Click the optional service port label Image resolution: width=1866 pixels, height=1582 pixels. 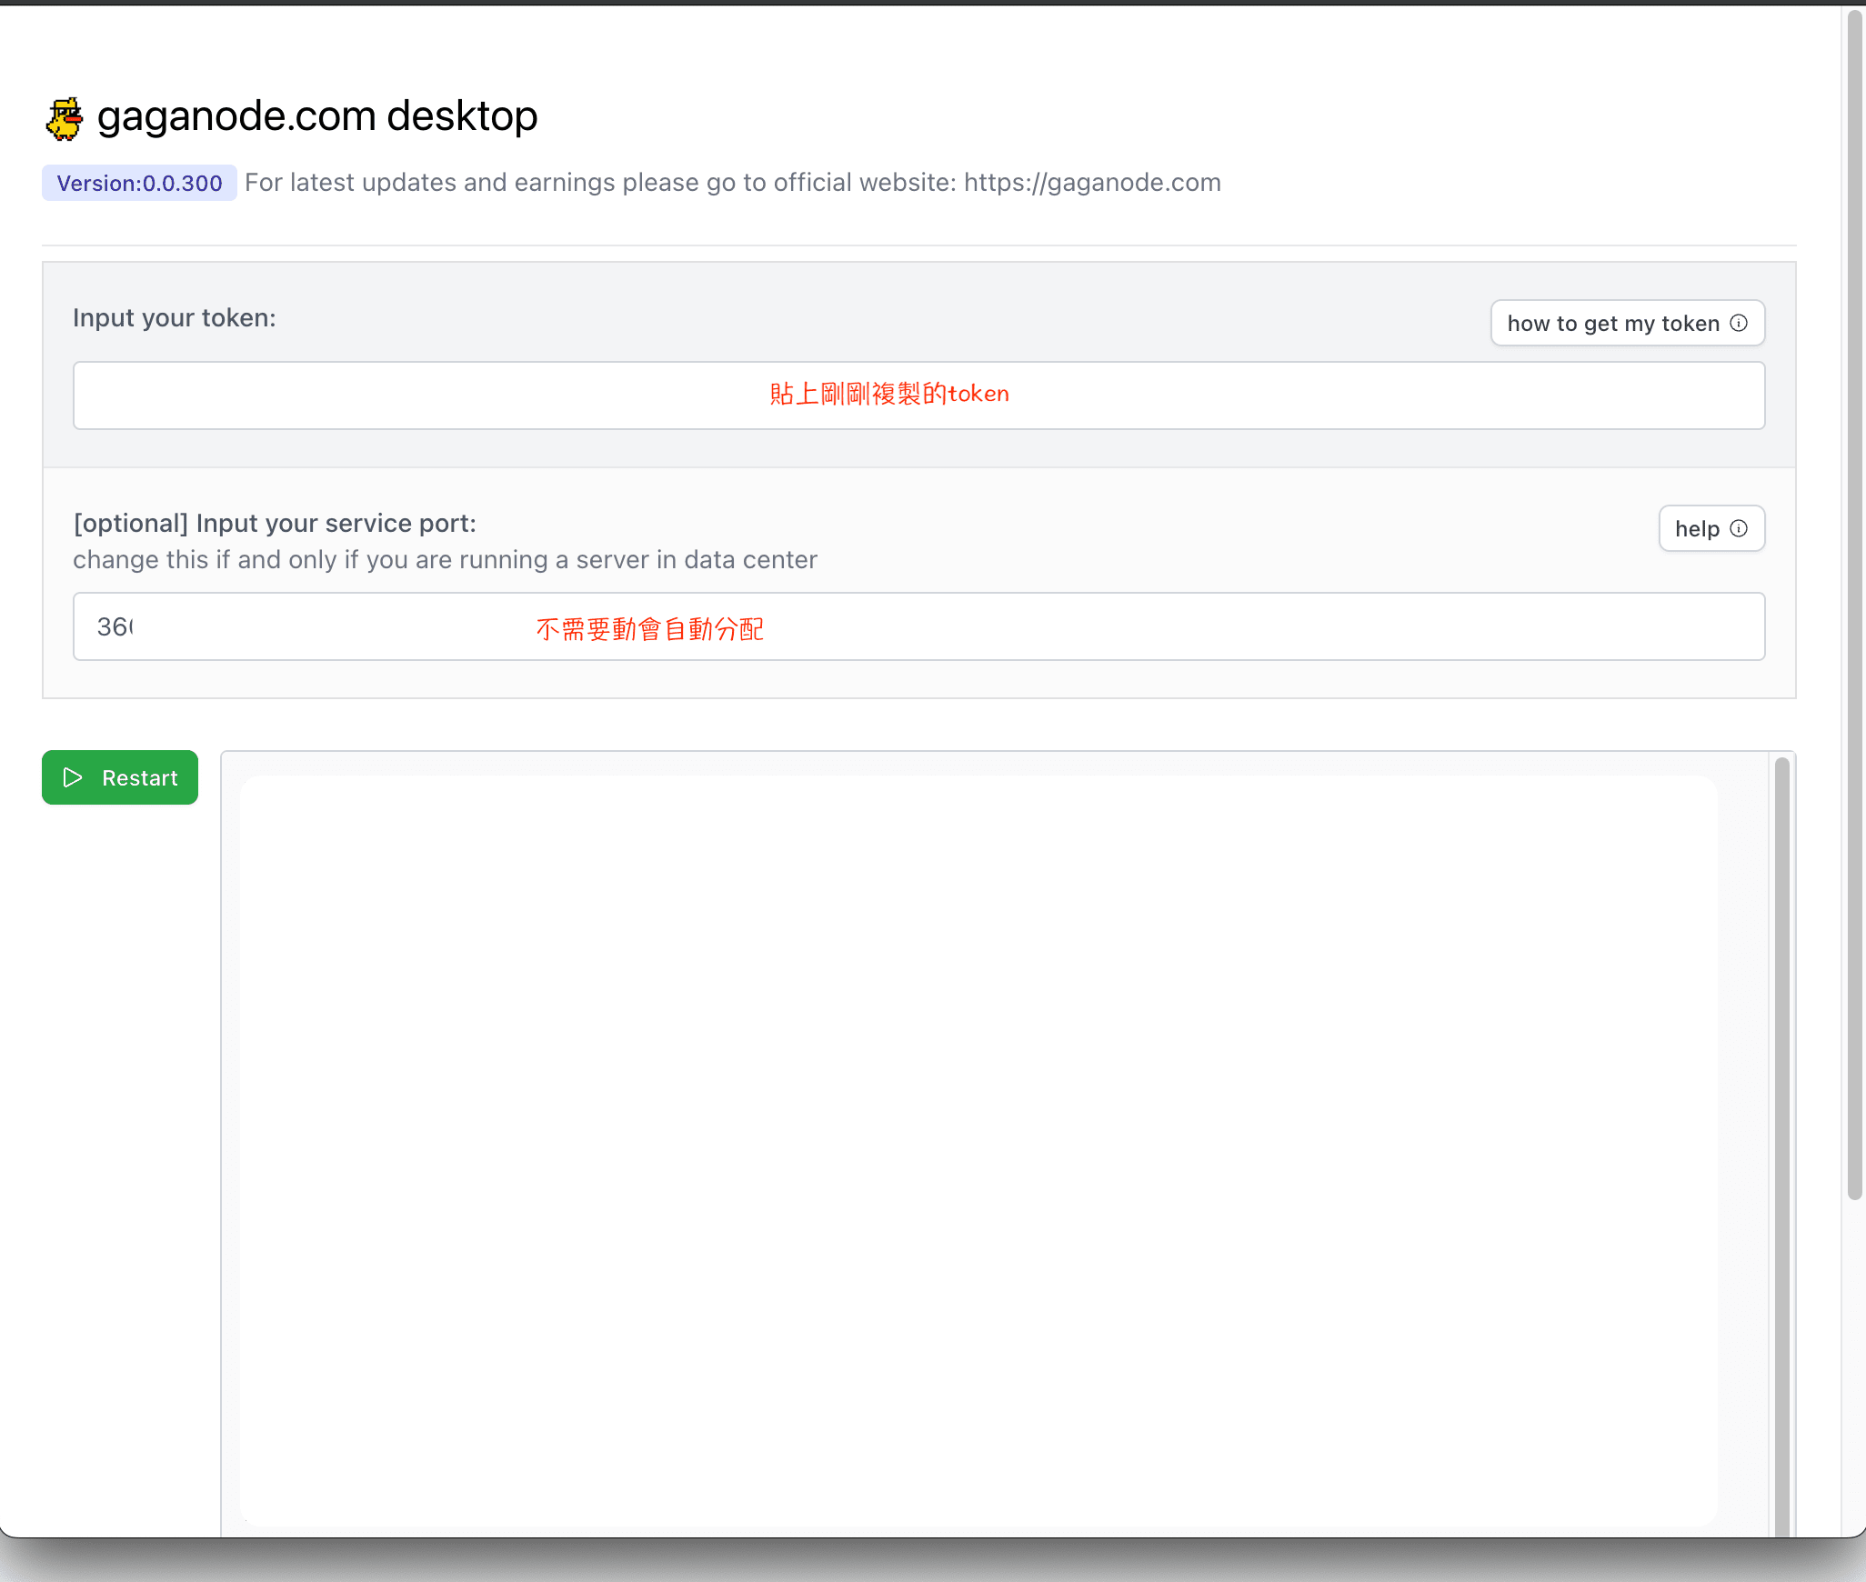click(x=275, y=524)
